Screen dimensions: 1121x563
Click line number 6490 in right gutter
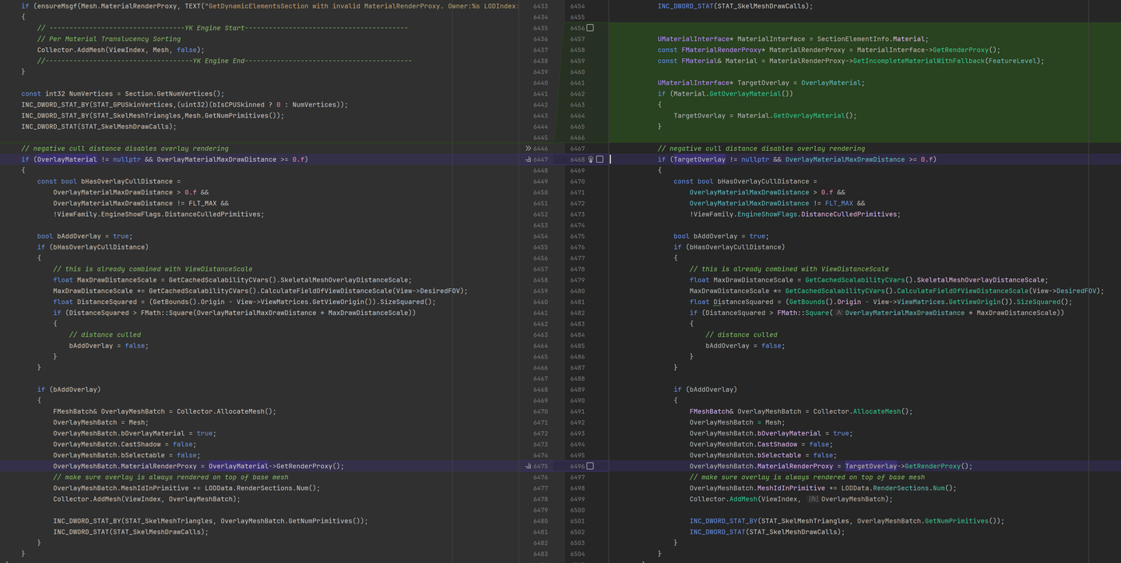(577, 400)
